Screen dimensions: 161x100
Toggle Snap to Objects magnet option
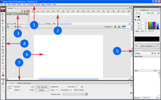tap(3, 84)
